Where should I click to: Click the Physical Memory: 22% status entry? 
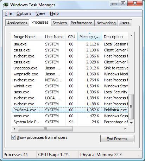pyautogui.click(x=101, y=155)
